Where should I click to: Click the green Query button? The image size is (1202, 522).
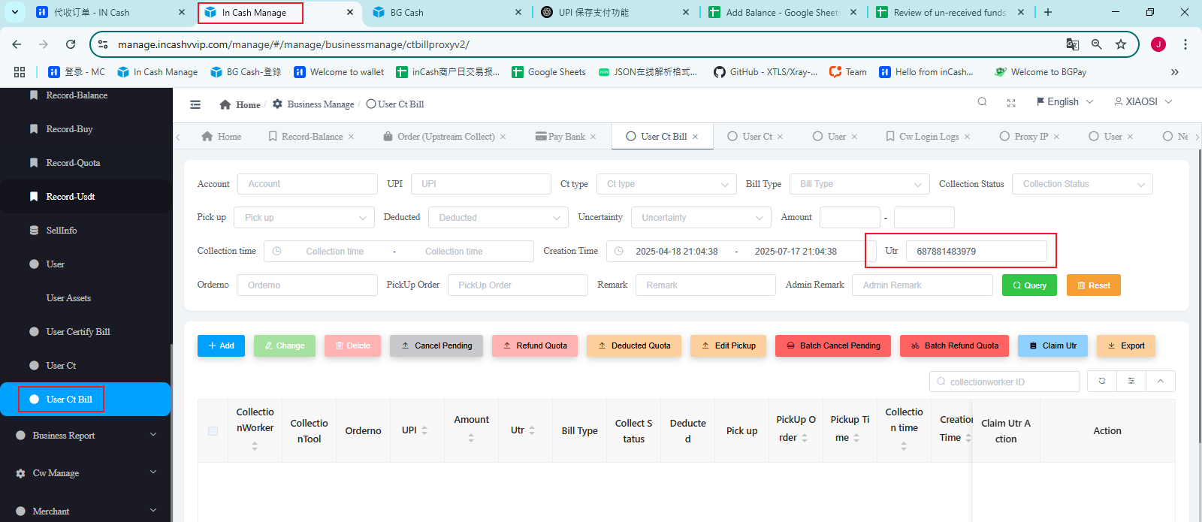1028,285
